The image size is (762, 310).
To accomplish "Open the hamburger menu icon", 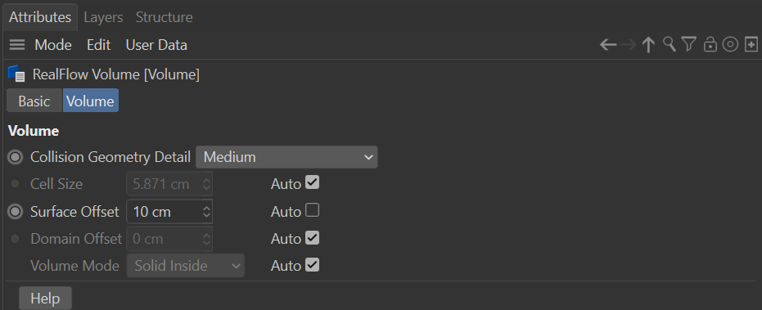I will [x=17, y=45].
